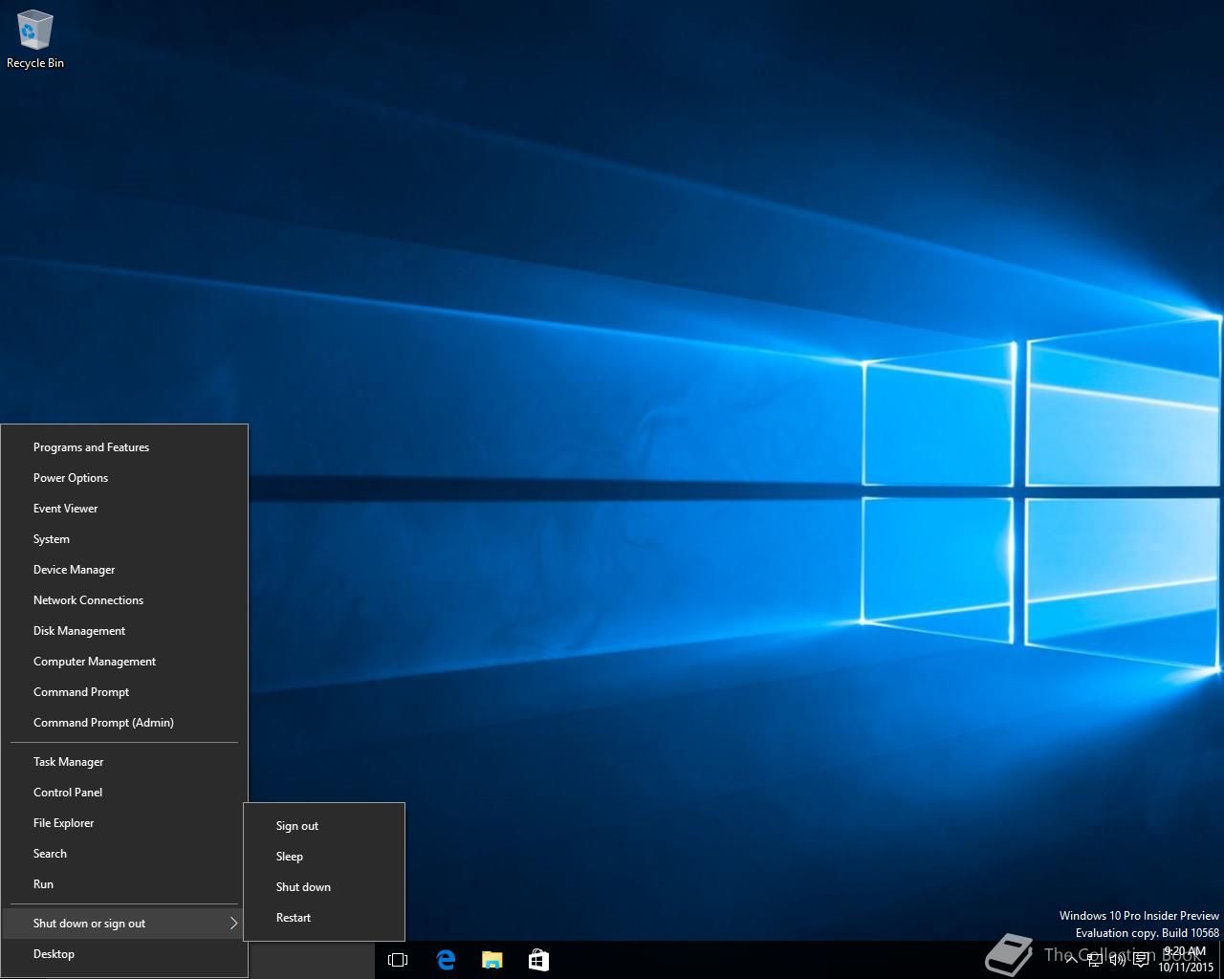Open Task Manager from the menu

[x=69, y=762]
